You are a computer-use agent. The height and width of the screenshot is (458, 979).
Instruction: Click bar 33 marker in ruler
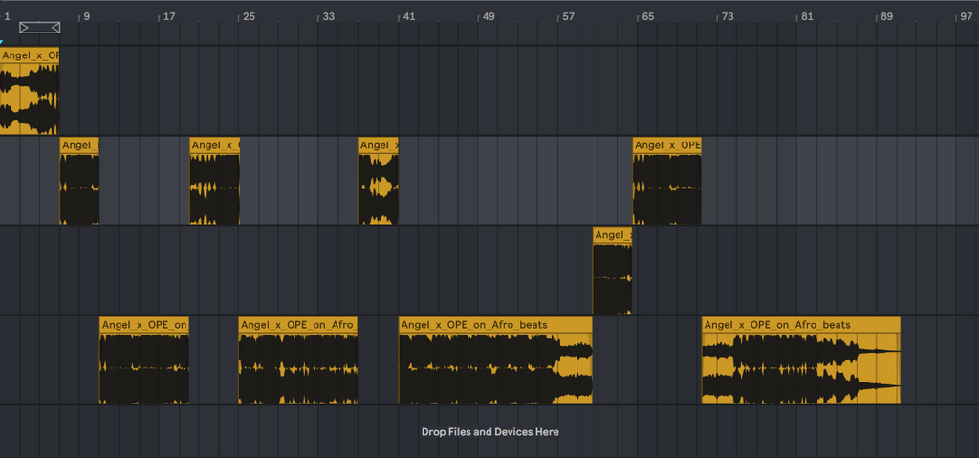pyautogui.click(x=329, y=17)
